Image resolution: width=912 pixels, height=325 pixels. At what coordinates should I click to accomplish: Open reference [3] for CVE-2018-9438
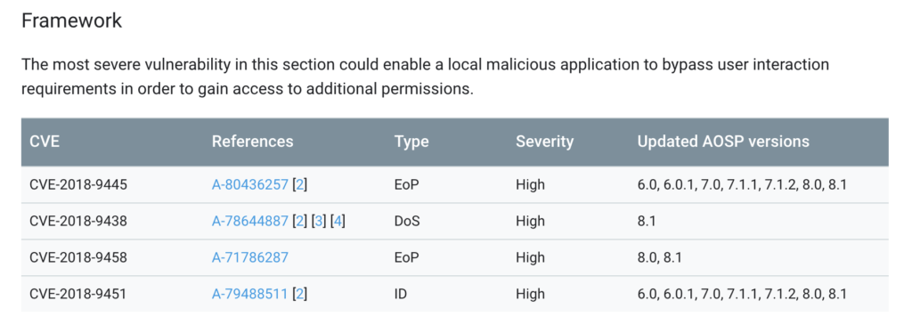(x=318, y=221)
